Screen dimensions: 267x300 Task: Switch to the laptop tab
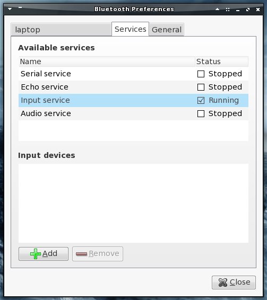(x=61, y=30)
